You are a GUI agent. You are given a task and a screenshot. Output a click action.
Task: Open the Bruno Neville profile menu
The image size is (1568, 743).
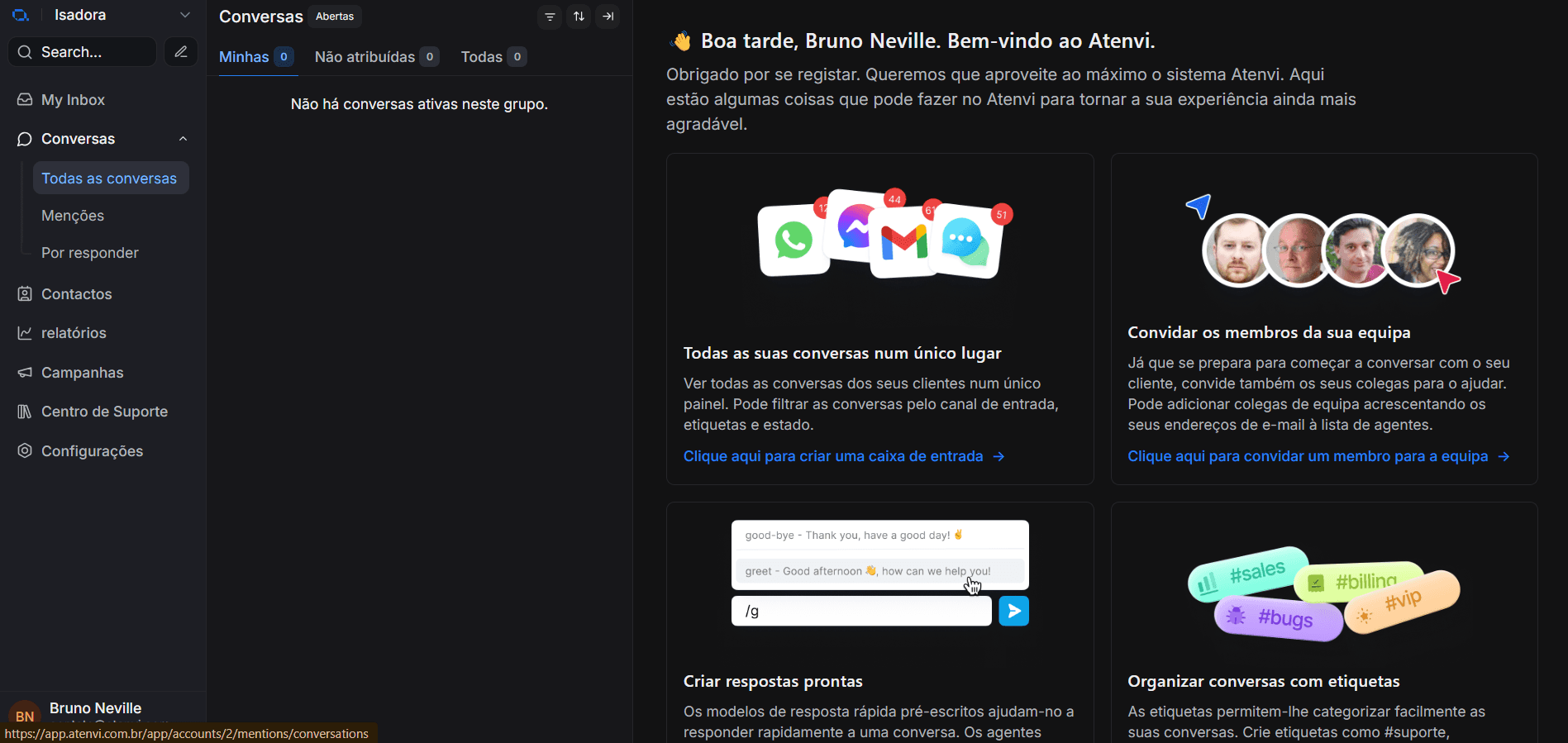[x=102, y=716]
